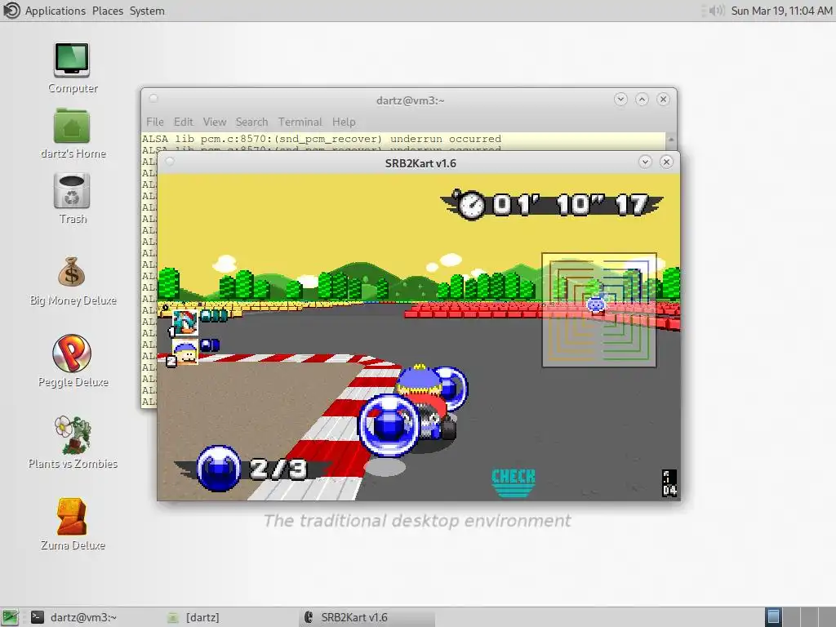Open the Places menu
The image size is (836, 627).
107,11
